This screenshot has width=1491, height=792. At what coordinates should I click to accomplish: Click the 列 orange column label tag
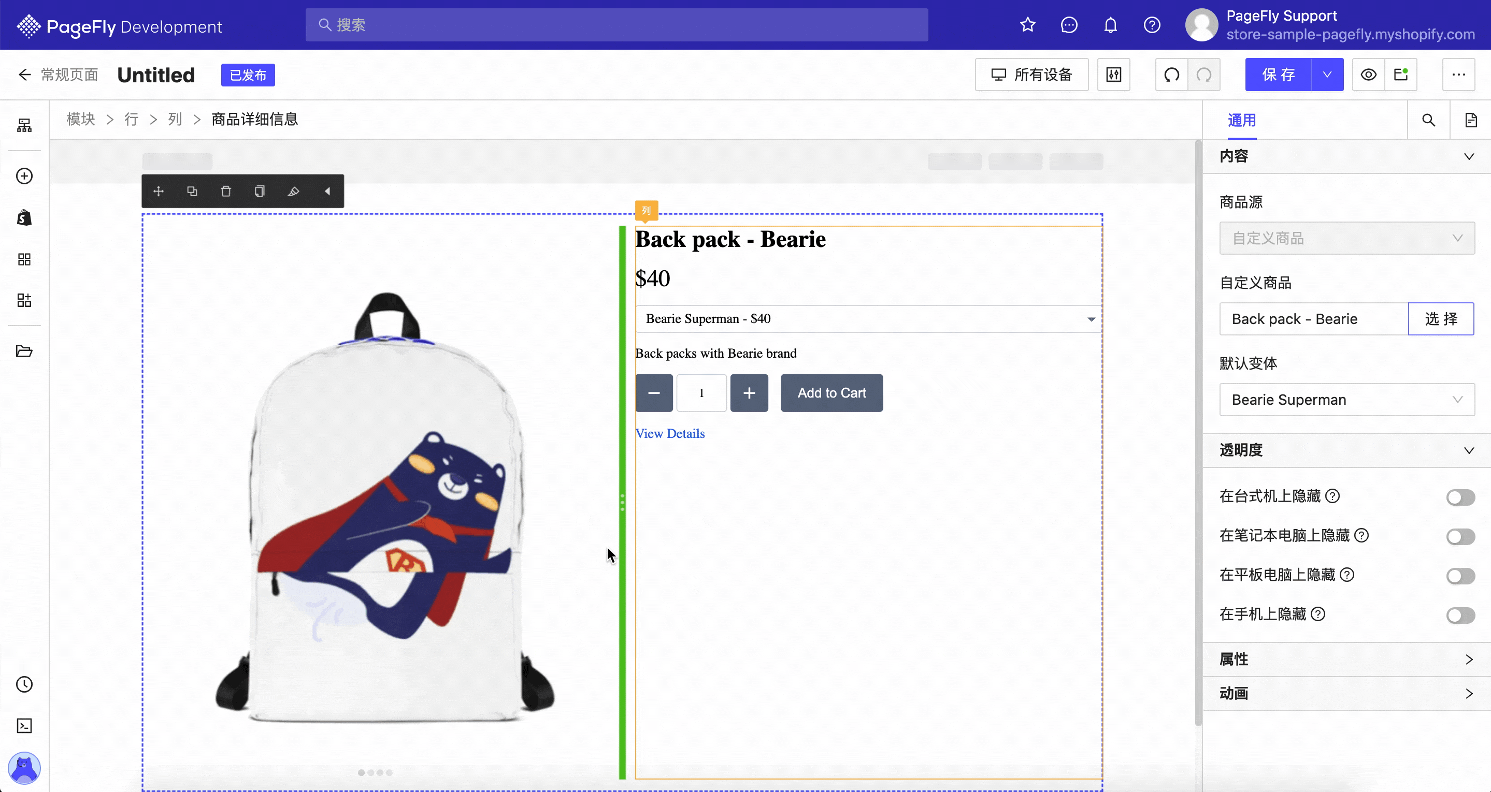click(x=647, y=211)
